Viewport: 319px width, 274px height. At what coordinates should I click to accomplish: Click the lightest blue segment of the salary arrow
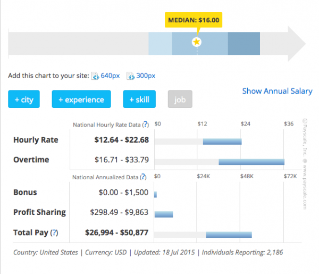[160, 43]
